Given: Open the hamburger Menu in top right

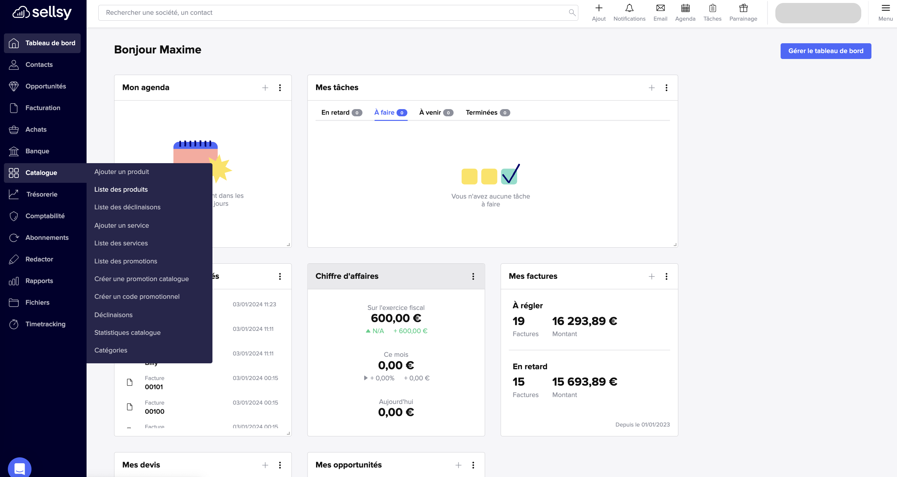Looking at the screenshot, I should [x=885, y=8].
